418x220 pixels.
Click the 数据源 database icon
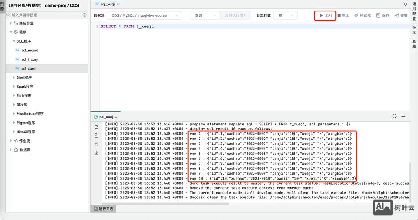click(16, 150)
